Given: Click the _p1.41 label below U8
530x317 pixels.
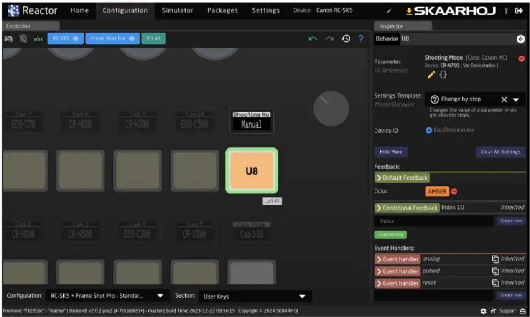Looking at the screenshot, I should pyautogui.click(x=273, y=201).
